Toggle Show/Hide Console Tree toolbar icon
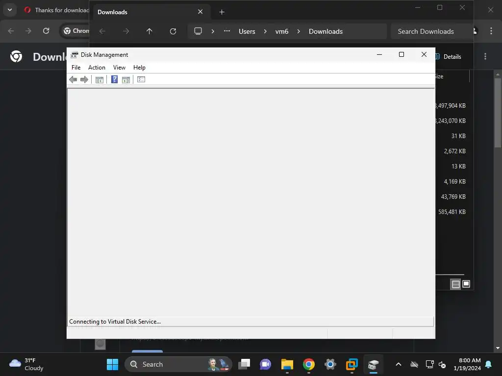The height and width of the screenshot is (376, 502). point(99,80)
